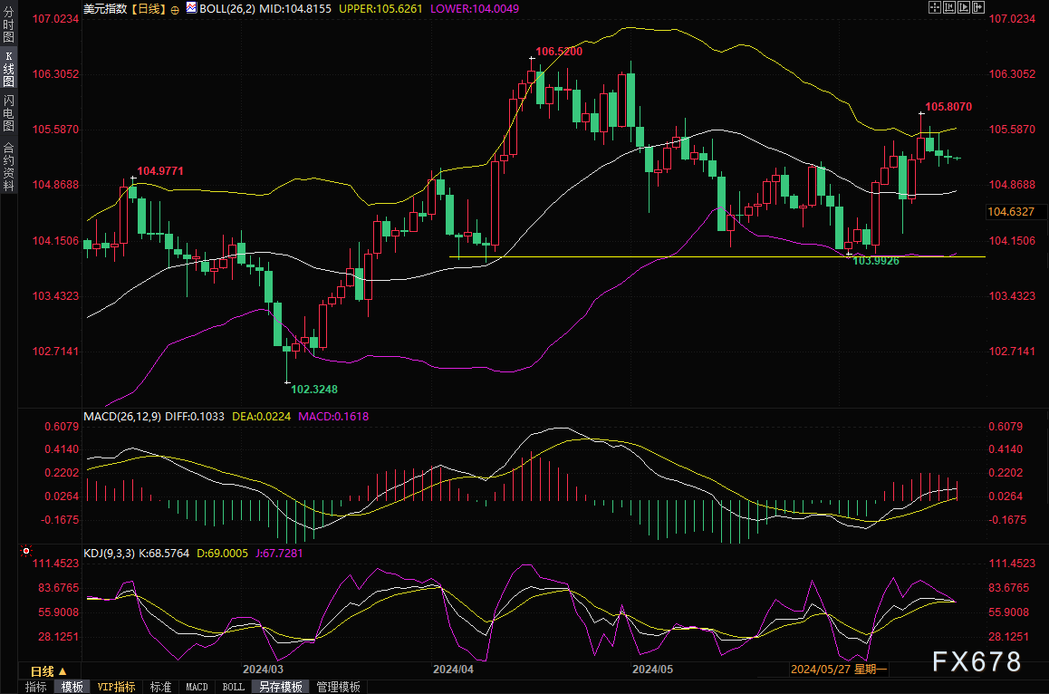Click the chart playback icon at top right
This screenshot has height=694, width=1049.
point(964,7)
